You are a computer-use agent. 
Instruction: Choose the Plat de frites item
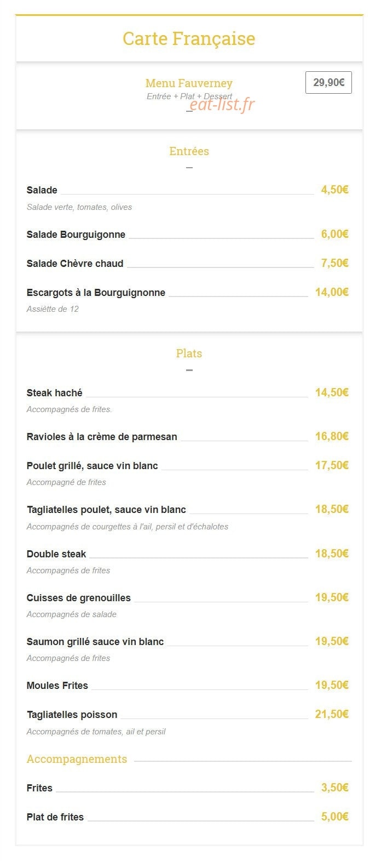[x=55, y=817]
